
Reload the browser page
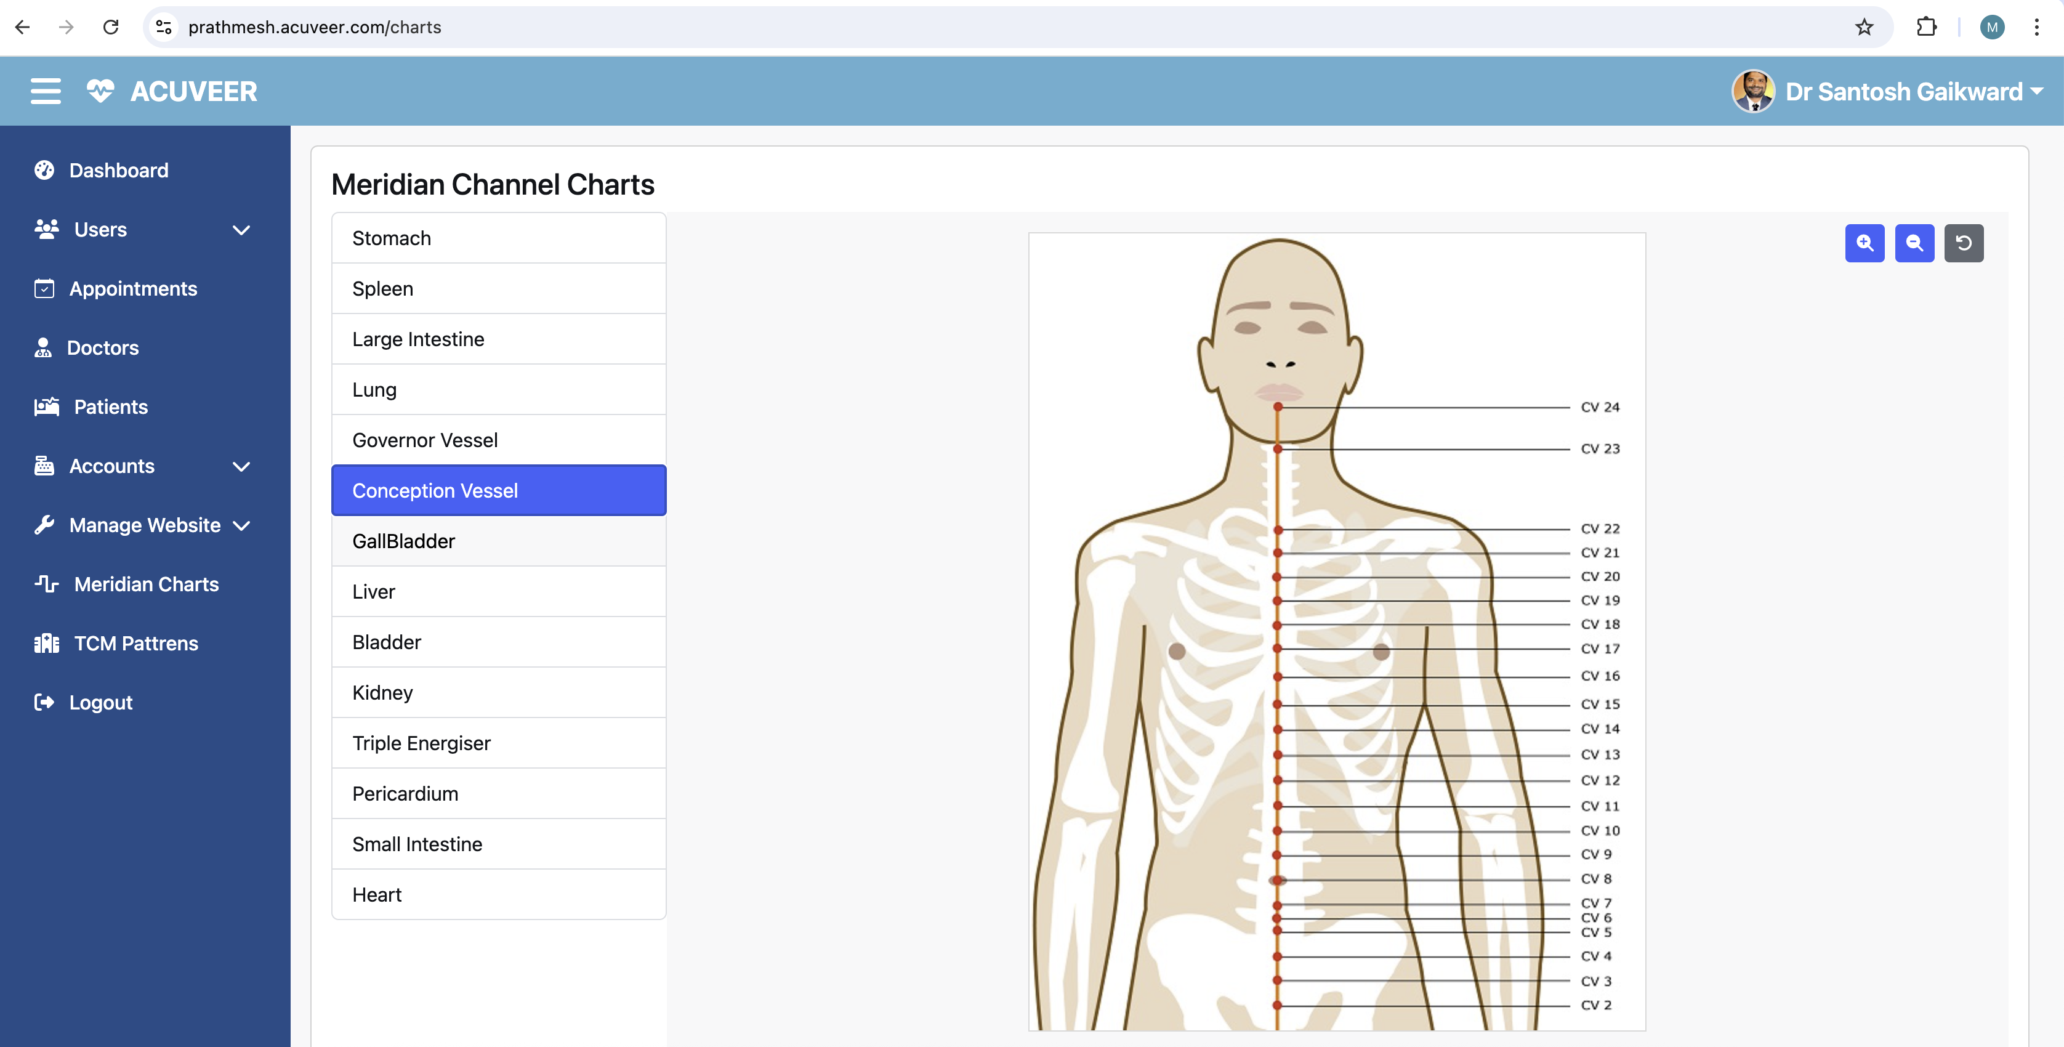(111, 27)
